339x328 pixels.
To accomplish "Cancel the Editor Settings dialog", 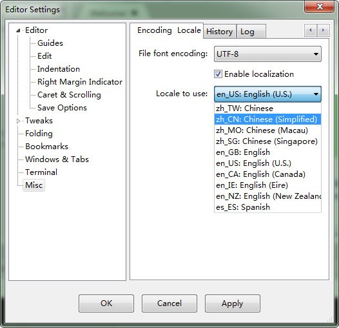I will 169,303.
